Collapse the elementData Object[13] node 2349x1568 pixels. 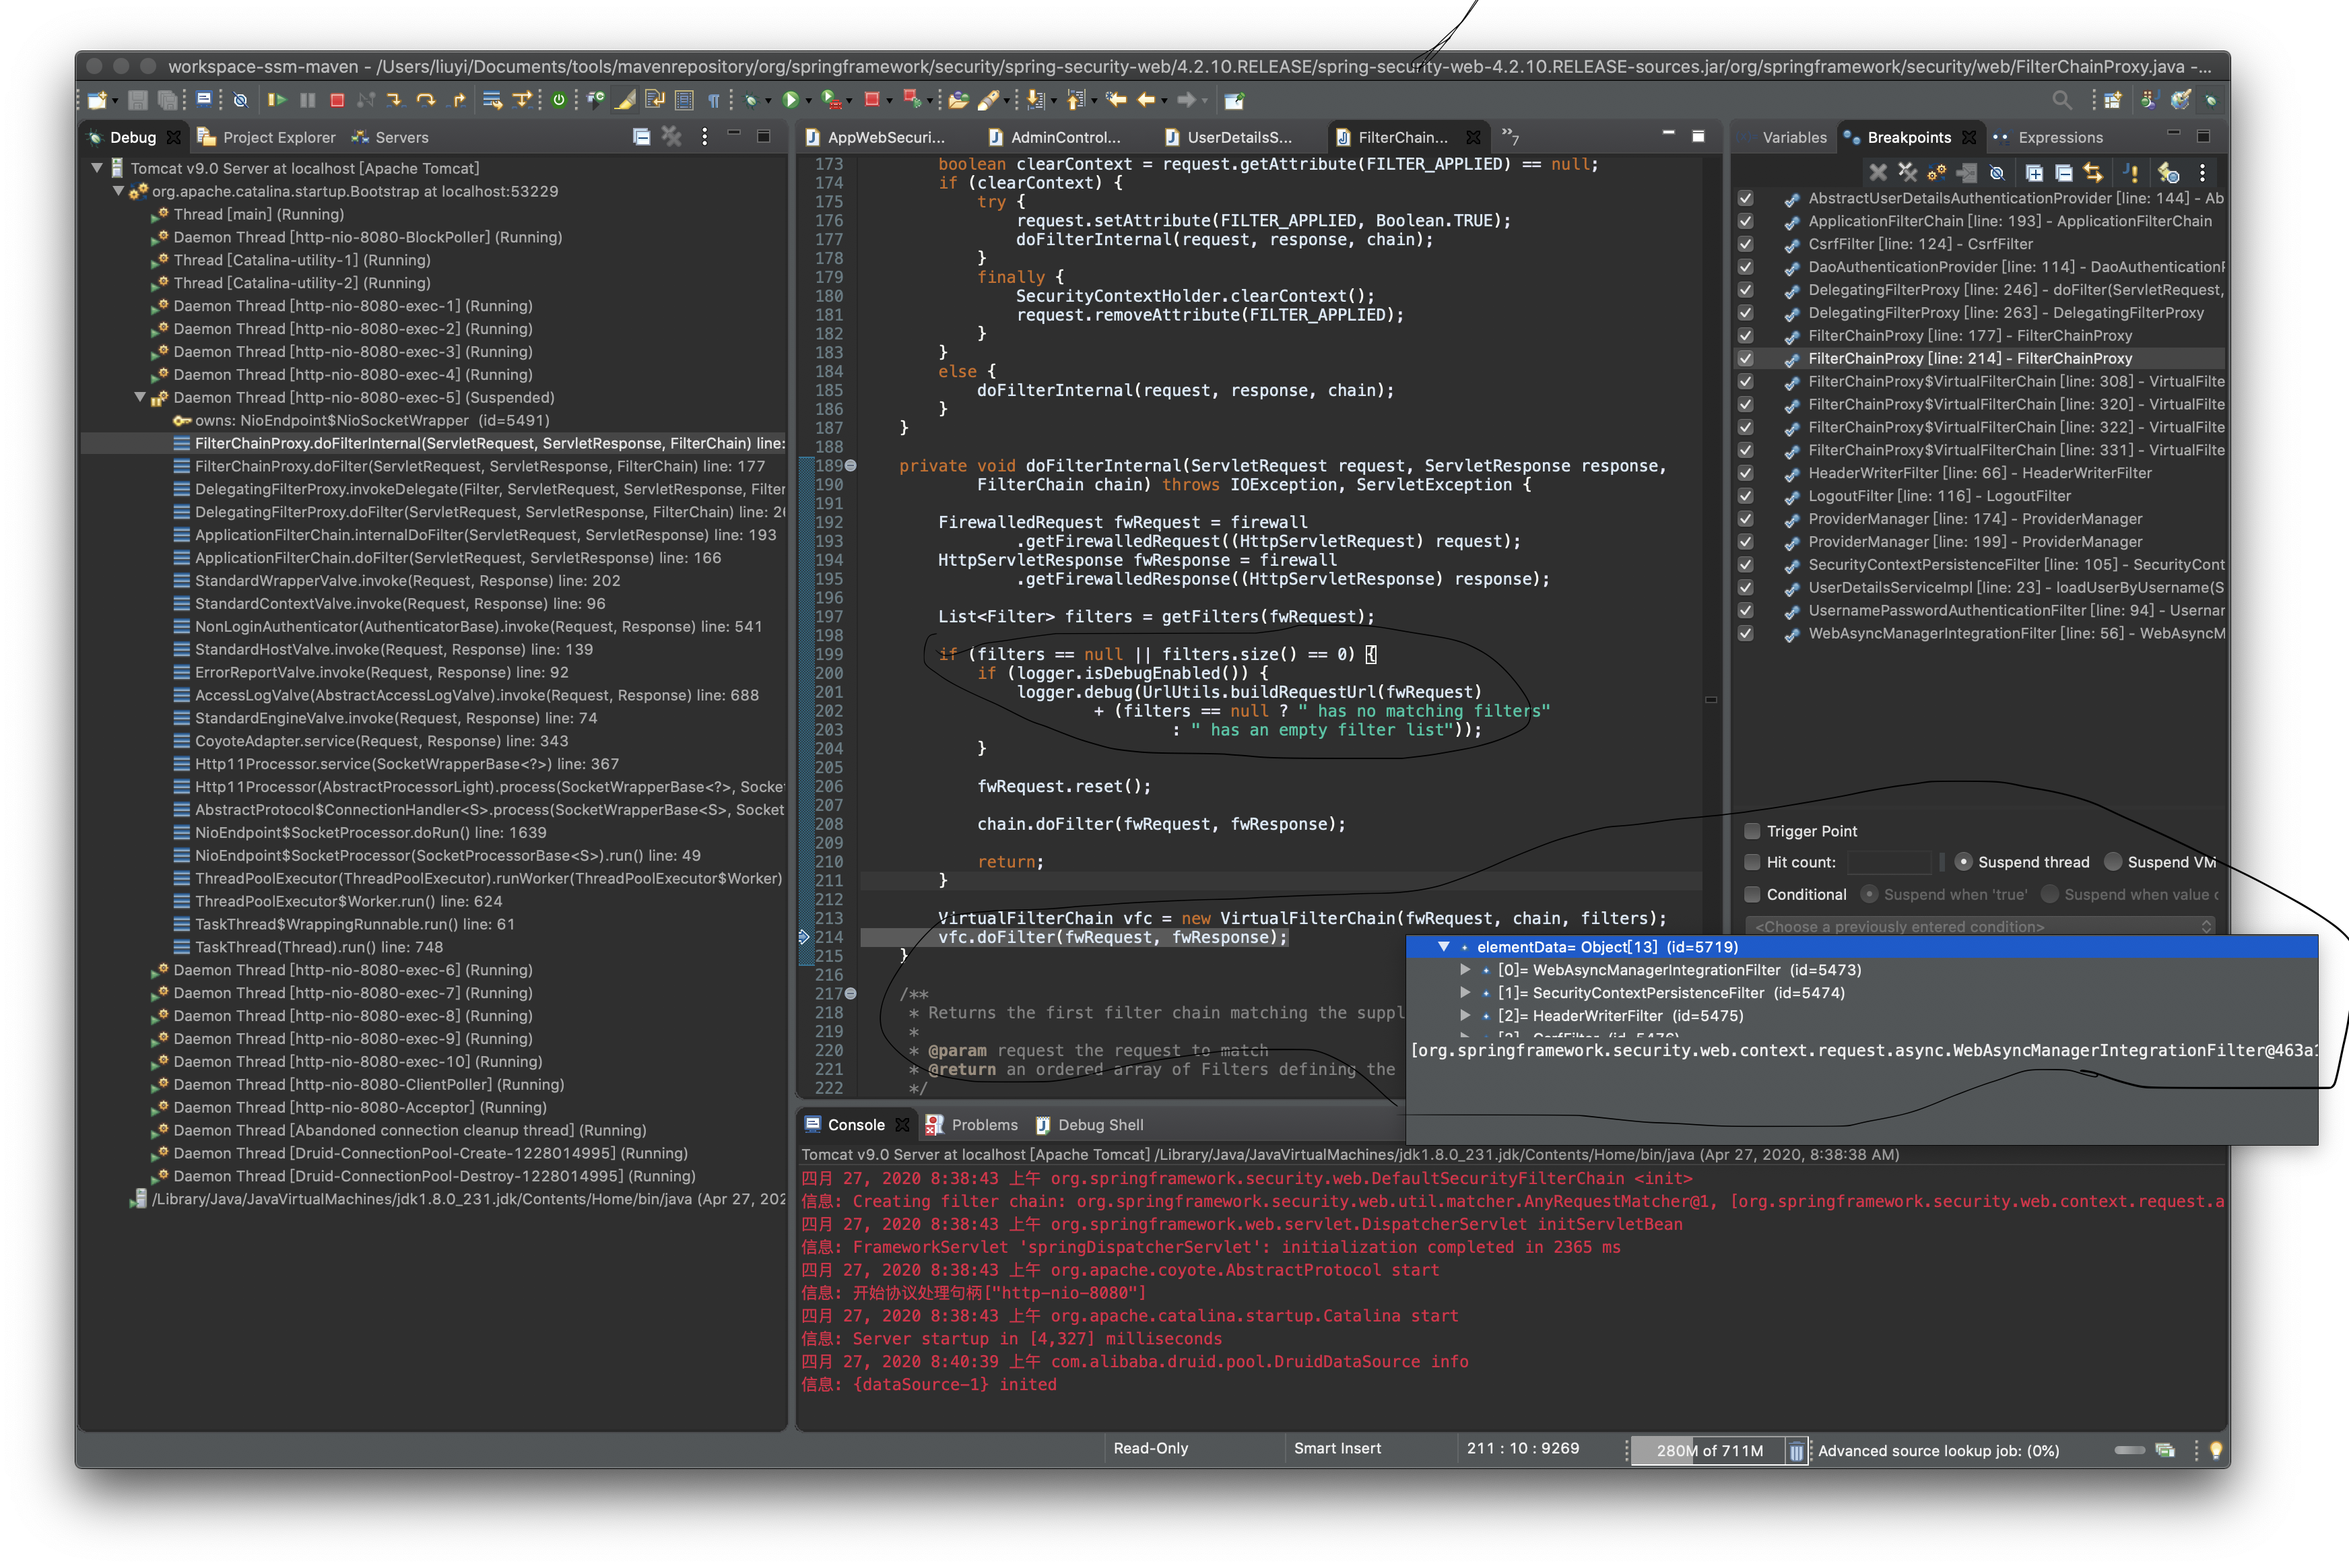[1443, 947]
